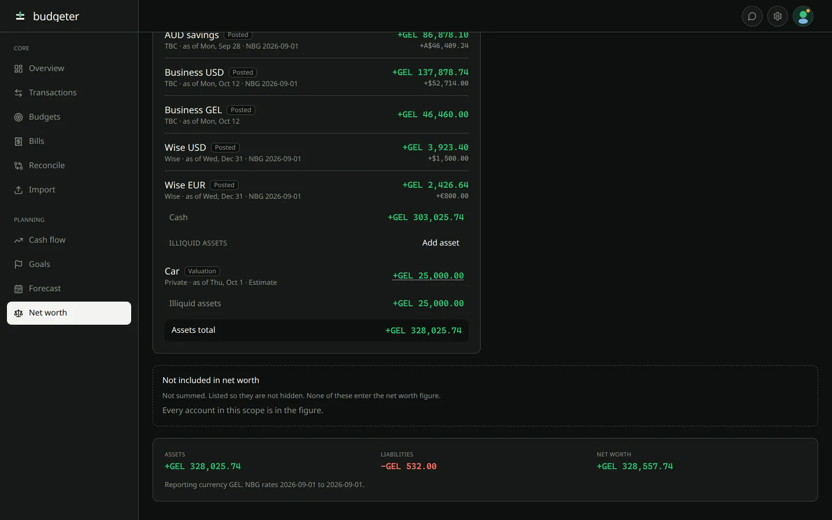Select the Reconcile icon in sidebar
The width and height of the screenshot is (832, 520).
pyautogui.click(x=18, y=166)
